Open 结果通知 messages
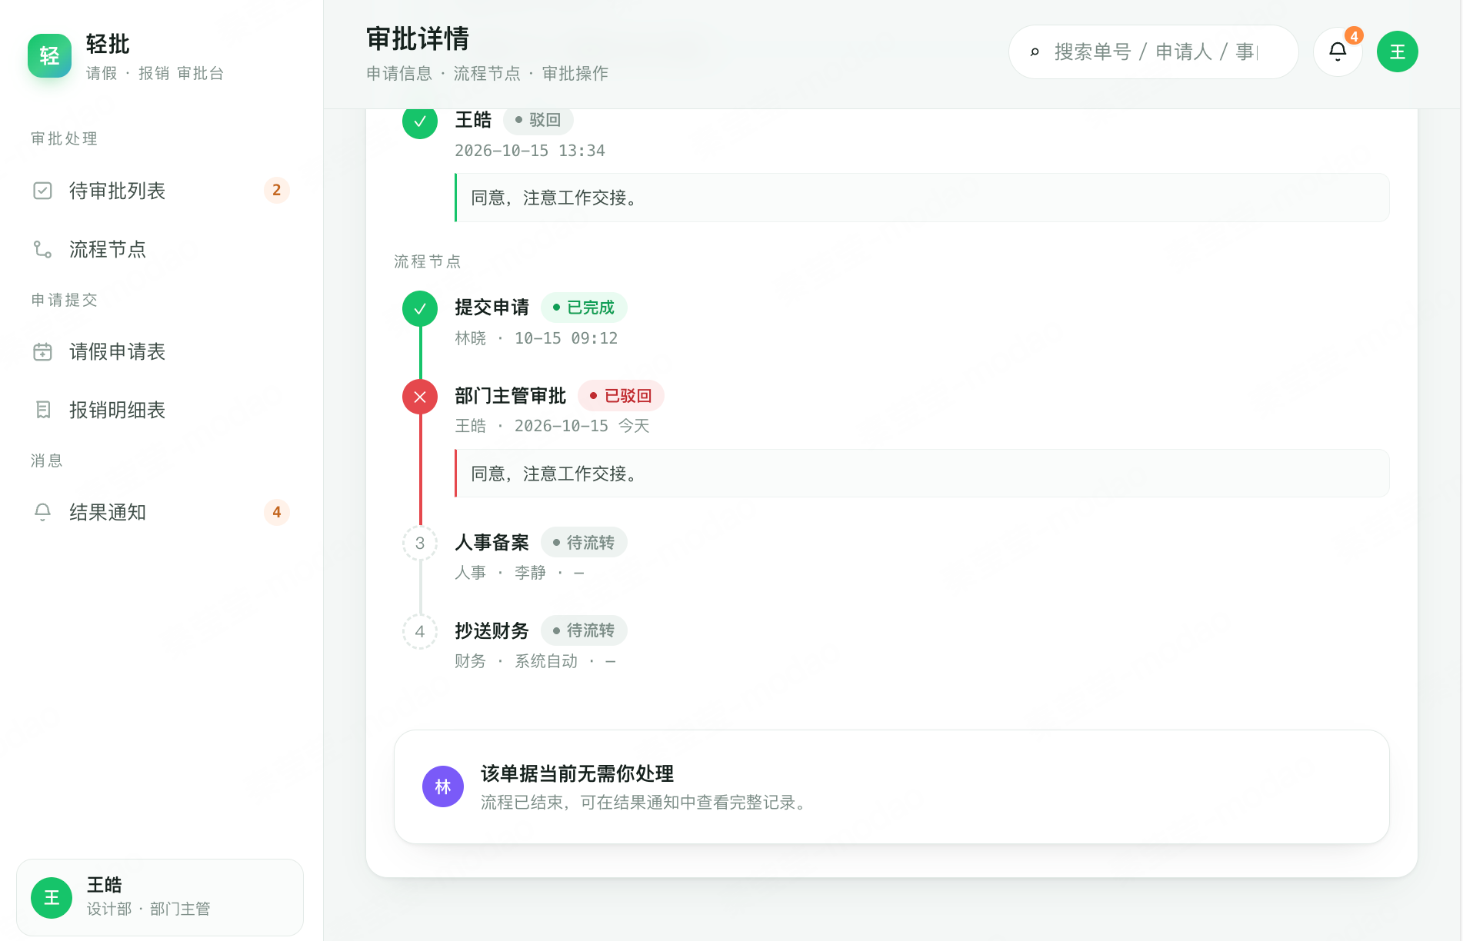1463x941 pixels. tap(160, 512)
